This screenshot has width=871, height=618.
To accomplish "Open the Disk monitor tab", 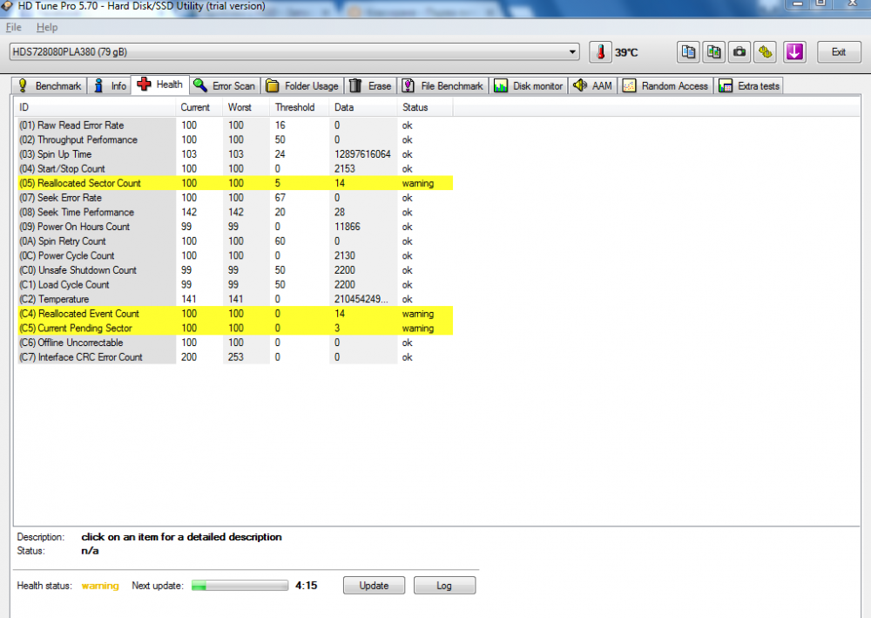I will coord(529,85).
